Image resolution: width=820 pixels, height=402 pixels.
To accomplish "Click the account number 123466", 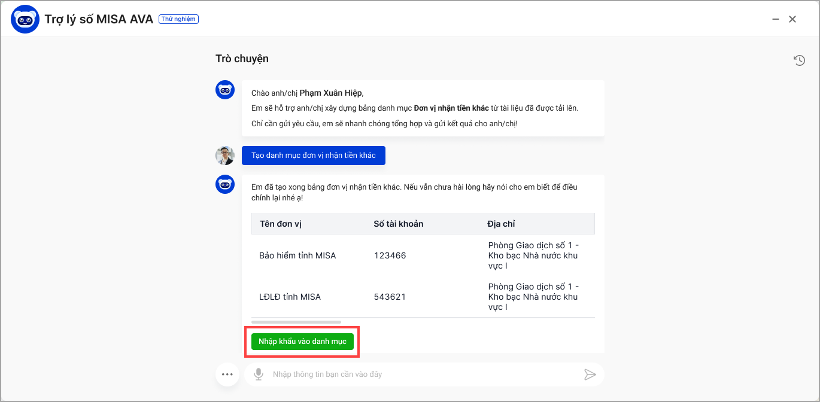I will point(390,255).
